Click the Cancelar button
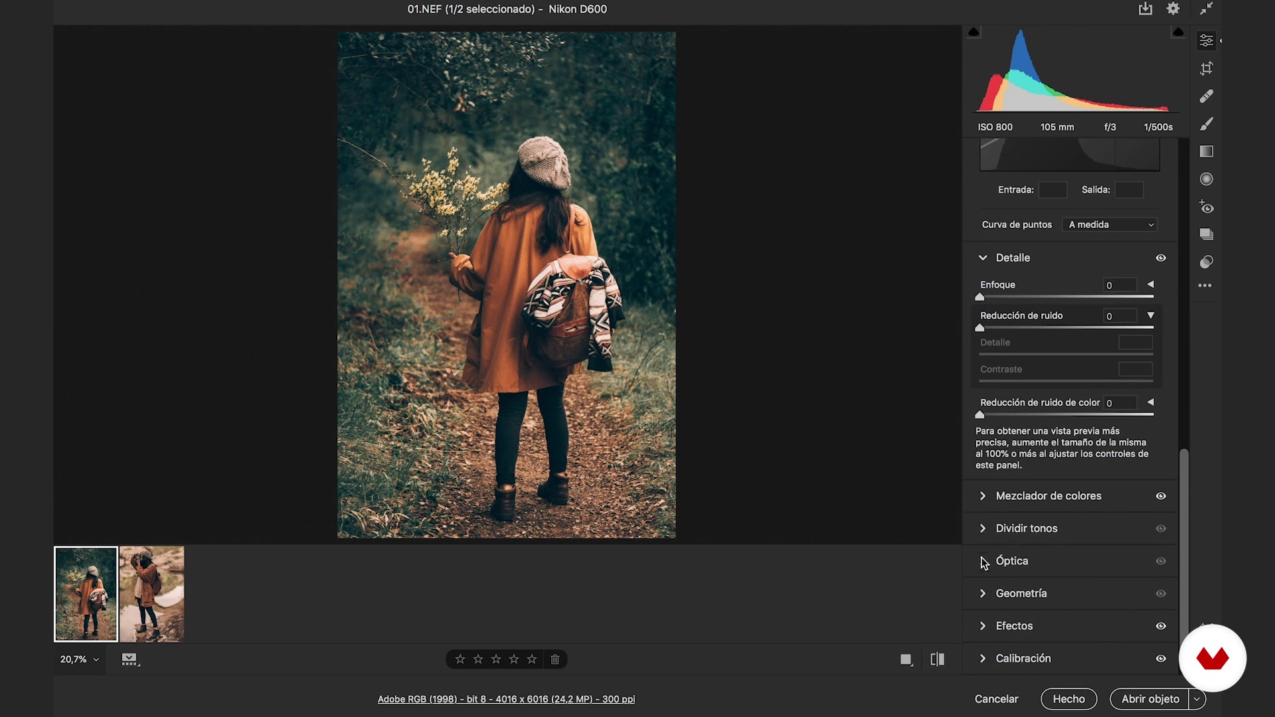Screen dimensions: 1275x717 click(996, 699)
